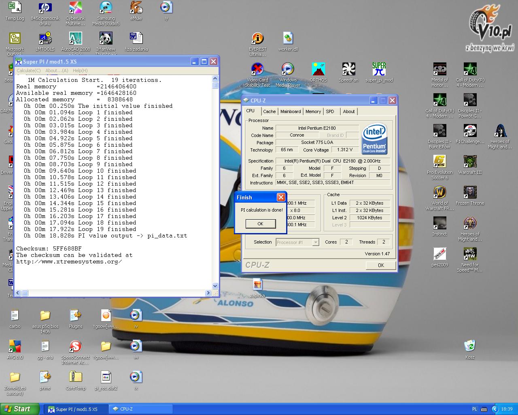Click OK button in CPU-Z window
Image resolution: width=518 pixels, height=415 pixels.
tap(381, 265)
